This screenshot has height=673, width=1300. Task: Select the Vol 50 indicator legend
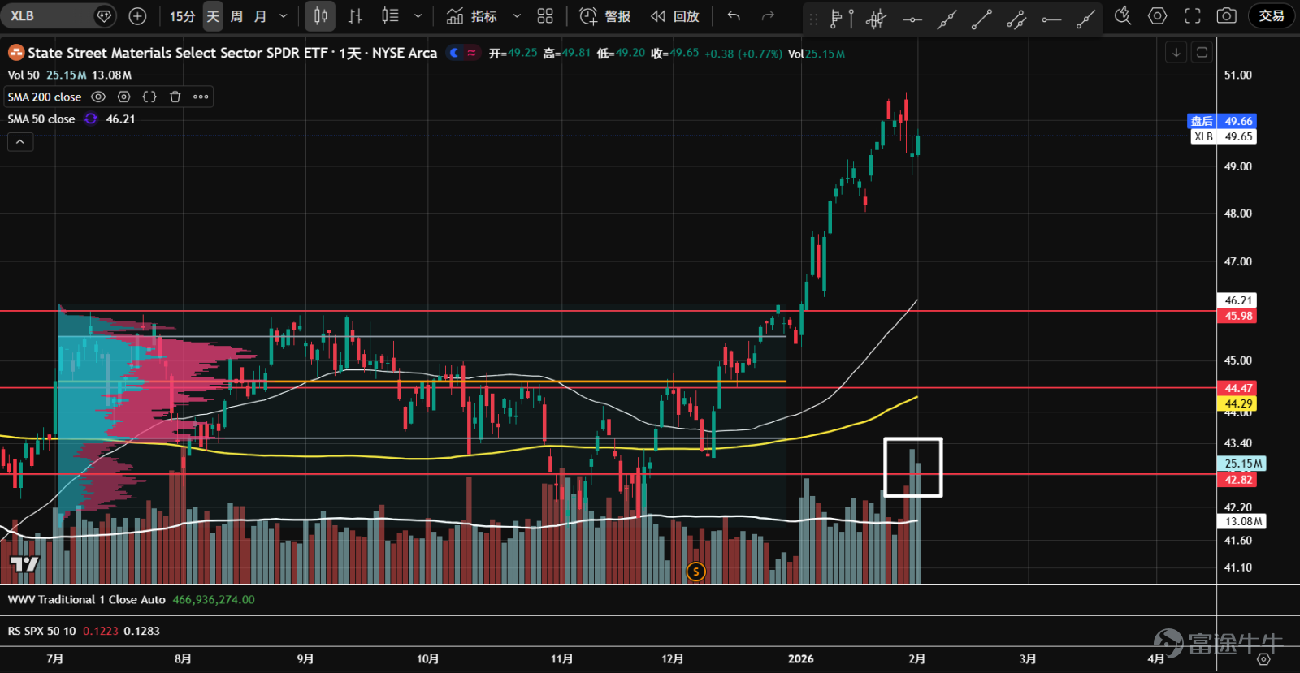coord(24,75)
